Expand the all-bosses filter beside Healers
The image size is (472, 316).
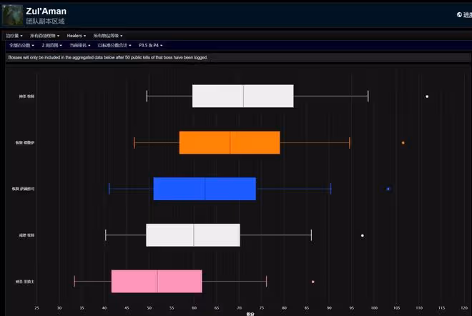click(x=44, y=36)
